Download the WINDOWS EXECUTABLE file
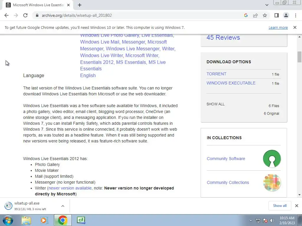 click(x=231, y=83)
